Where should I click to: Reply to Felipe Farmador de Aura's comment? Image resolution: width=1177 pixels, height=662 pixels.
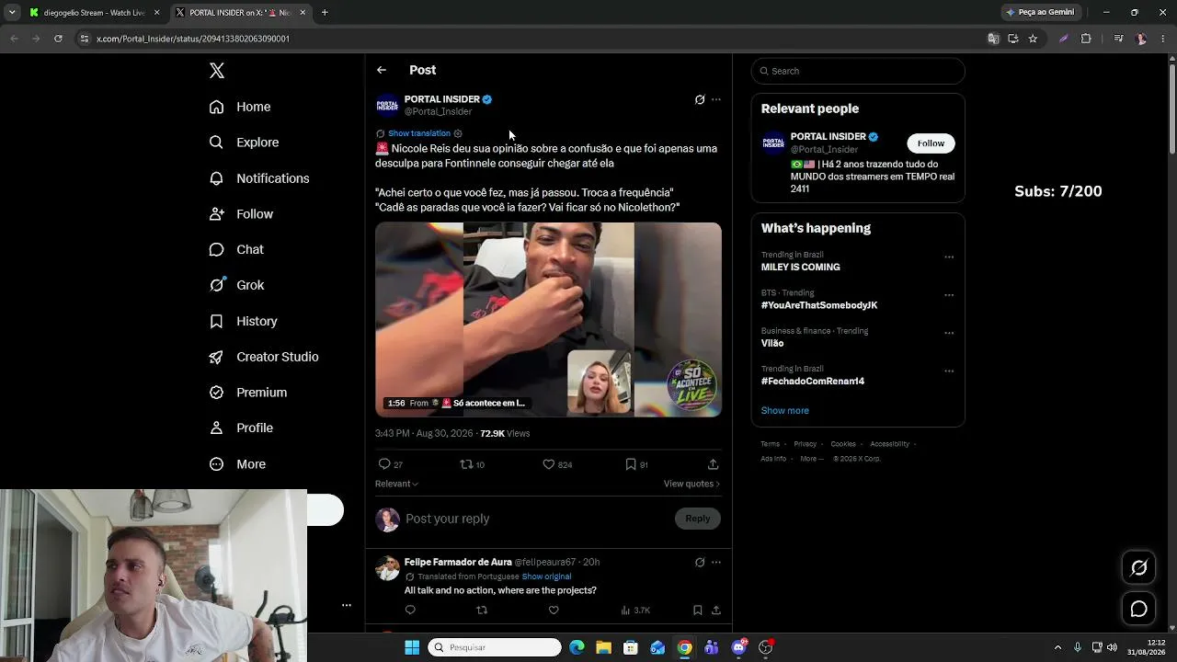(410, 610)
